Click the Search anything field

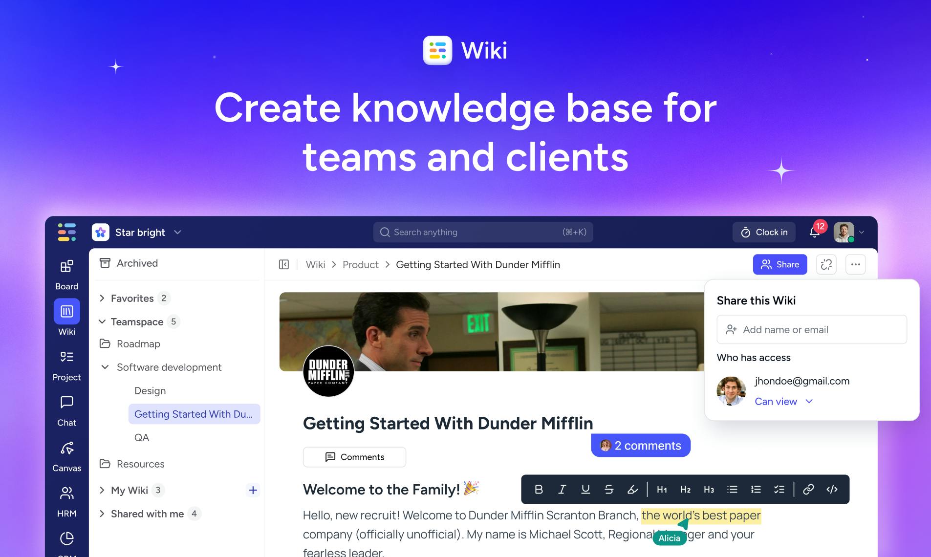tap(483, 232)
